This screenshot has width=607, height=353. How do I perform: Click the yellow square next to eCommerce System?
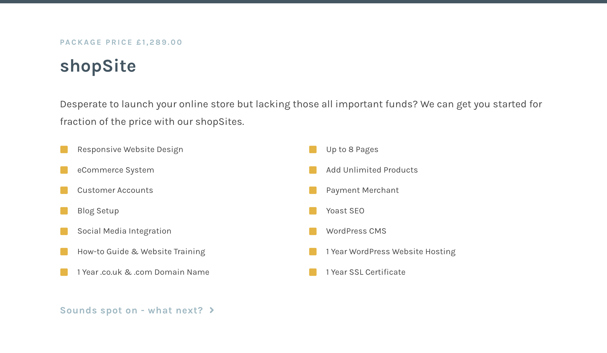pos(64,170)
